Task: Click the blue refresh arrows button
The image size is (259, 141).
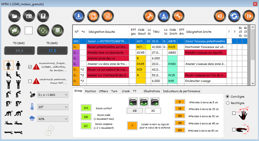Action: 235,16
